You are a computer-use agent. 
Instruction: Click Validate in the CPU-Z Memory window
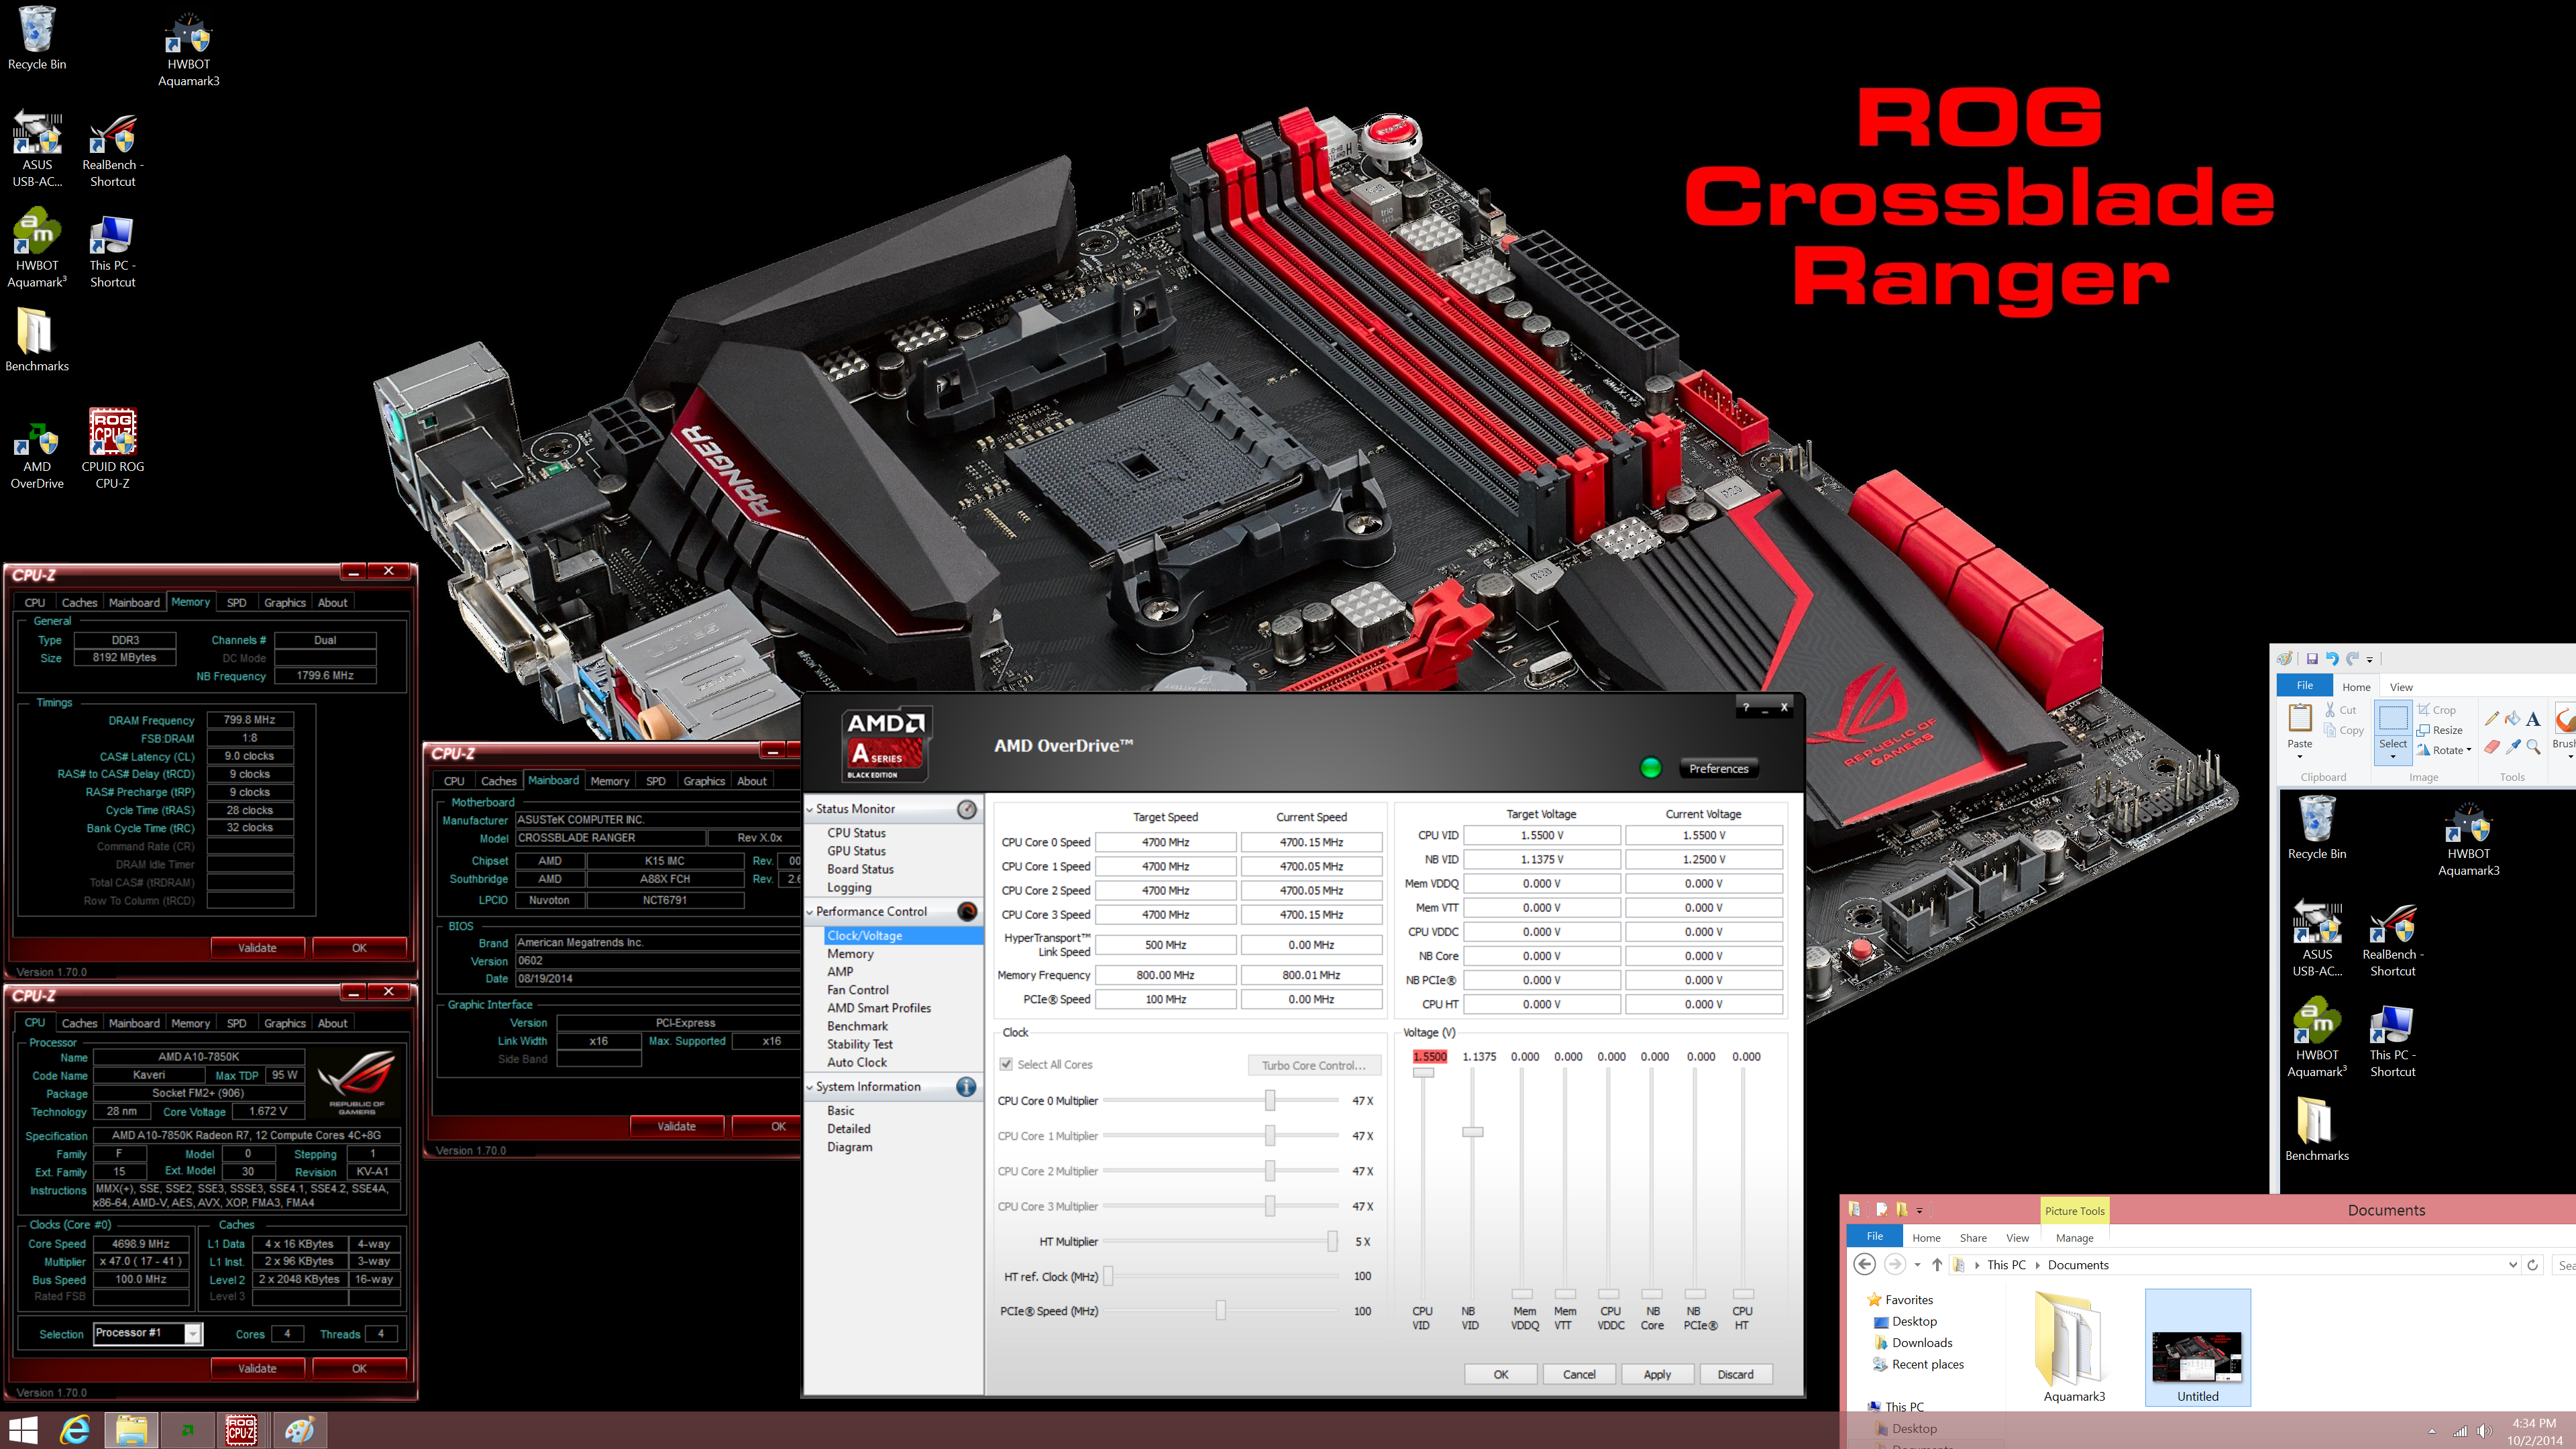point(257,947)
